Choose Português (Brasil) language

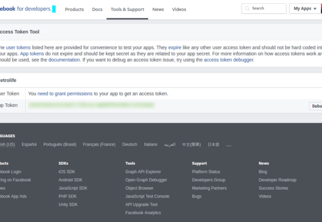pyautogui.click(x=60, y=144)
